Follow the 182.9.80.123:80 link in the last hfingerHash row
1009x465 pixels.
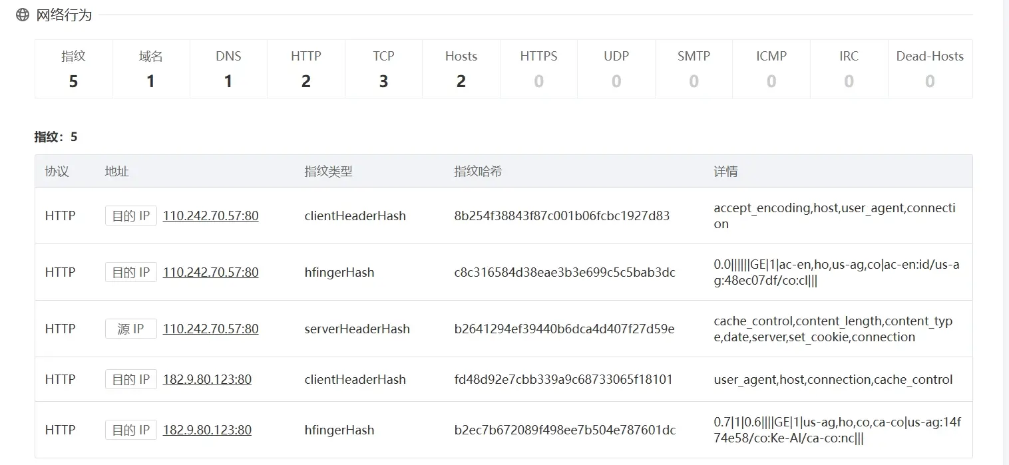coord(207,430)
